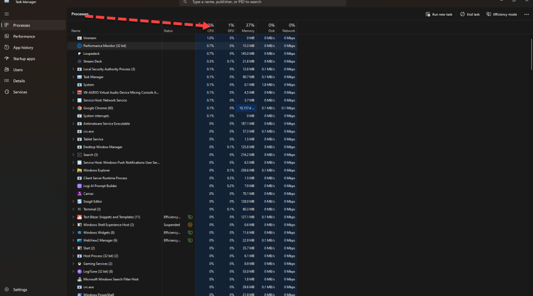The image size is (533, 296).
Task: Expand Antimalware Service Executable row
Action: pyautogui.click(x=73, y=124)
